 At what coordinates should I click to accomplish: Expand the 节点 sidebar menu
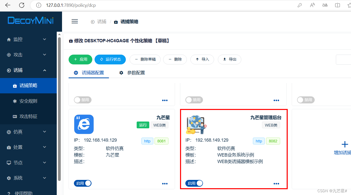coord(28,163)
